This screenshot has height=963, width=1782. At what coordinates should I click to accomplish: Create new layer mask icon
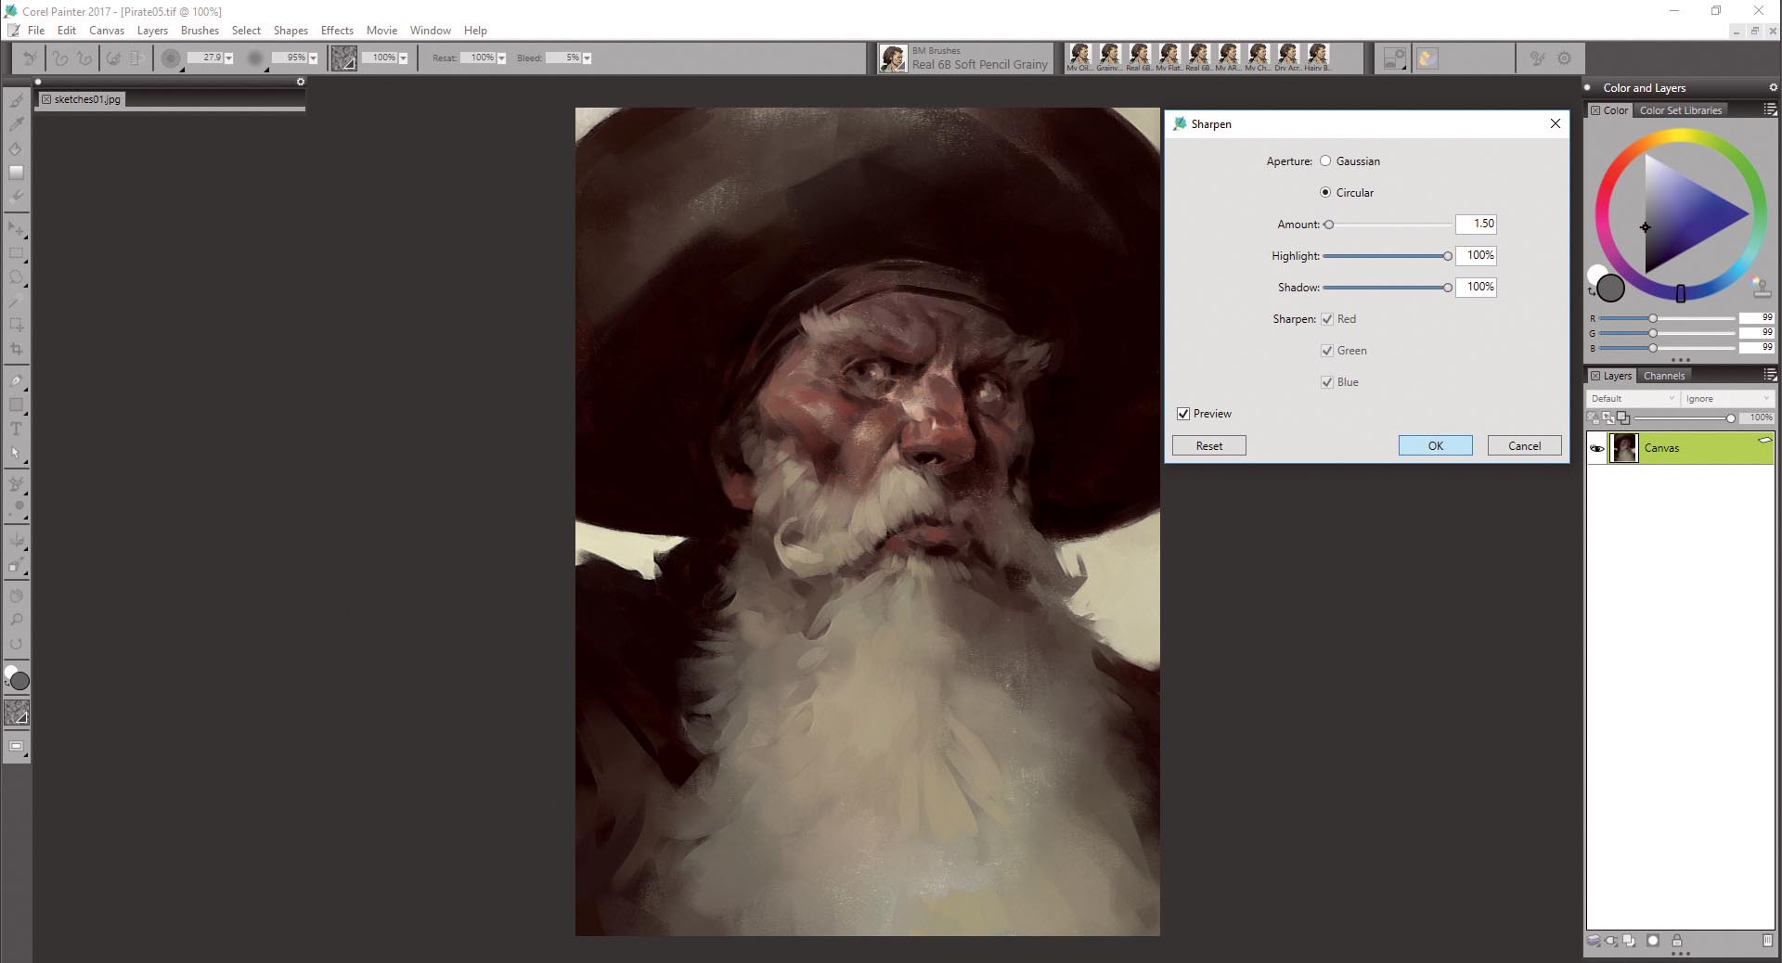[1653, 941]
